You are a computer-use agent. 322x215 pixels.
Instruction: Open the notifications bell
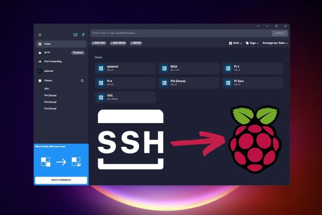(x=83, y=35)
